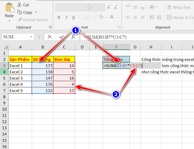Viewport: 194px width, 149px height.
Task: Expand the Underline style dropdown arrow
Action: coord(79,17)
